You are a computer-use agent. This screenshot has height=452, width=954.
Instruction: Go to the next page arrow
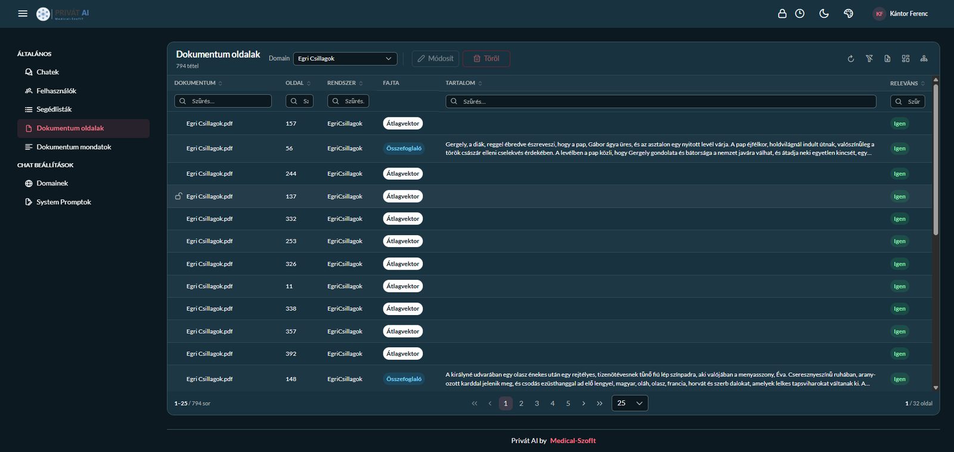[584, 403]
